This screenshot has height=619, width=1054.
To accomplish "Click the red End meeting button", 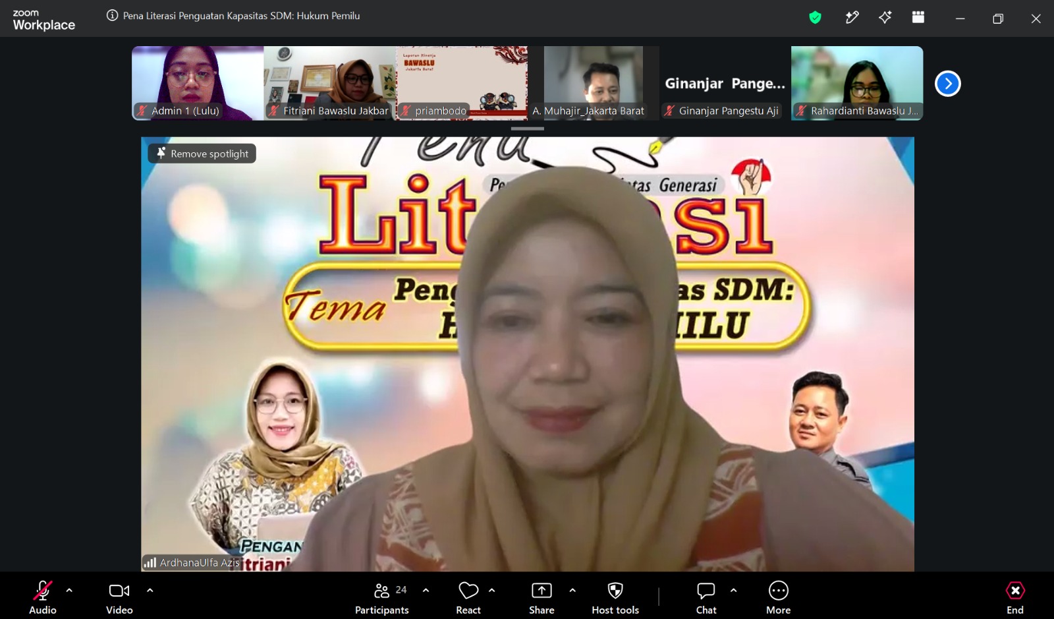I will tap(1015, 597).
